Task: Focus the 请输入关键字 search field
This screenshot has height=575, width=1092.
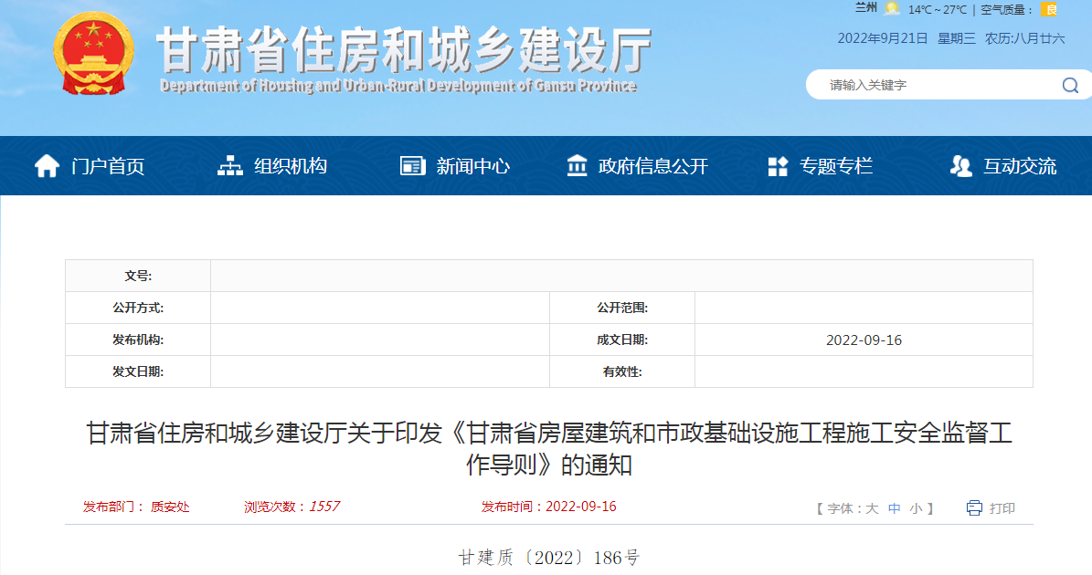Action: [932, 85]
